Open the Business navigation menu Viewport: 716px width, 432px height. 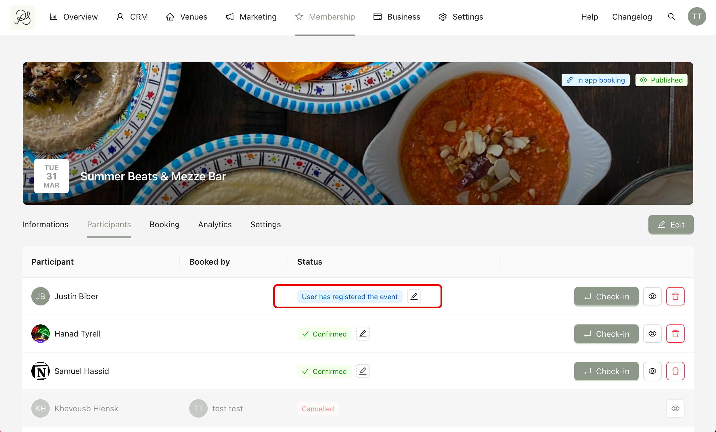(x=397, y=17)
